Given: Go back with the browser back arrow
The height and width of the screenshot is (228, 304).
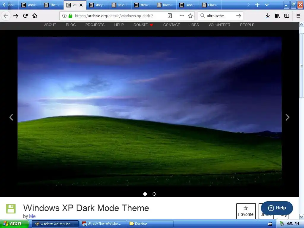Looking at the screenshot, I should tap(6, 16).
